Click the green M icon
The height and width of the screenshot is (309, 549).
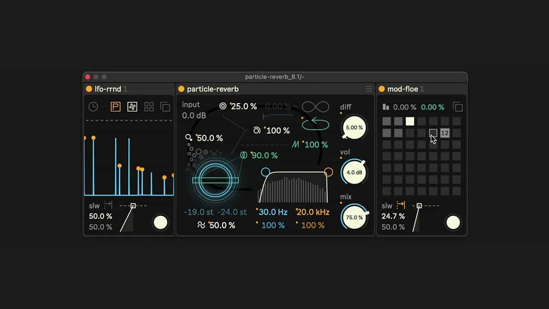[296, 145]
